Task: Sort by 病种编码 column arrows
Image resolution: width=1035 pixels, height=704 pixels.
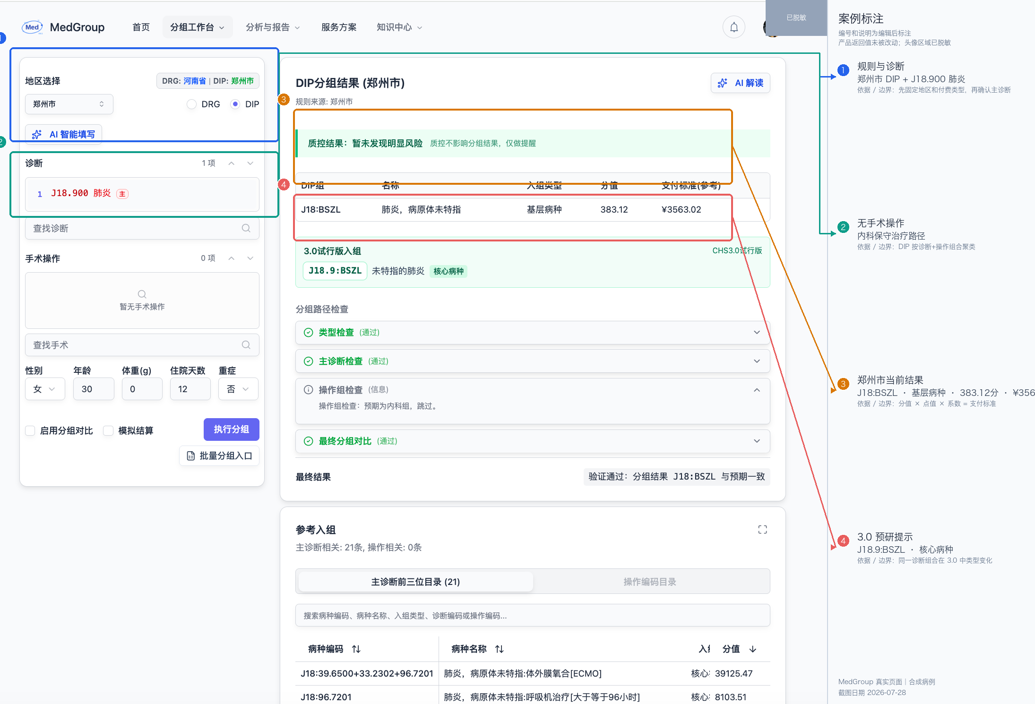Action: point(356,649)
